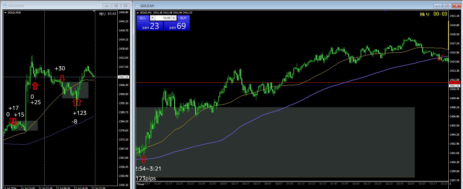This screenshot has width=463, height=189.
Task: Click the OHLC text 2411.36 2411.58 2411.04 2411.23
Action: point(173,13)
